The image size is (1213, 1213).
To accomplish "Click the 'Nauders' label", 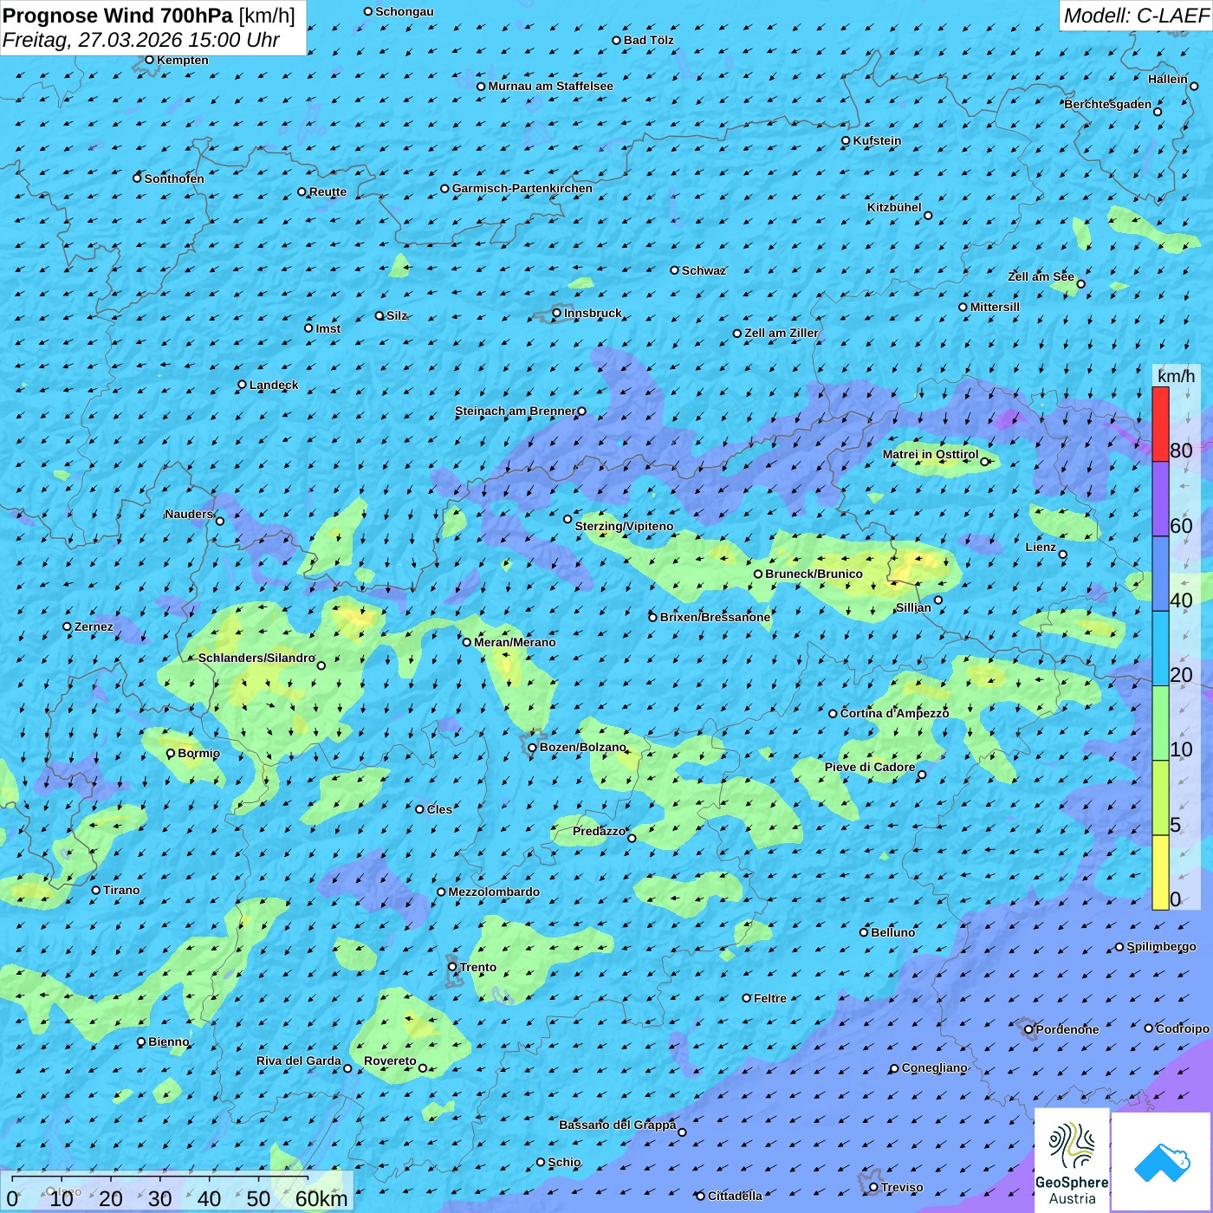I will point(189,515).
